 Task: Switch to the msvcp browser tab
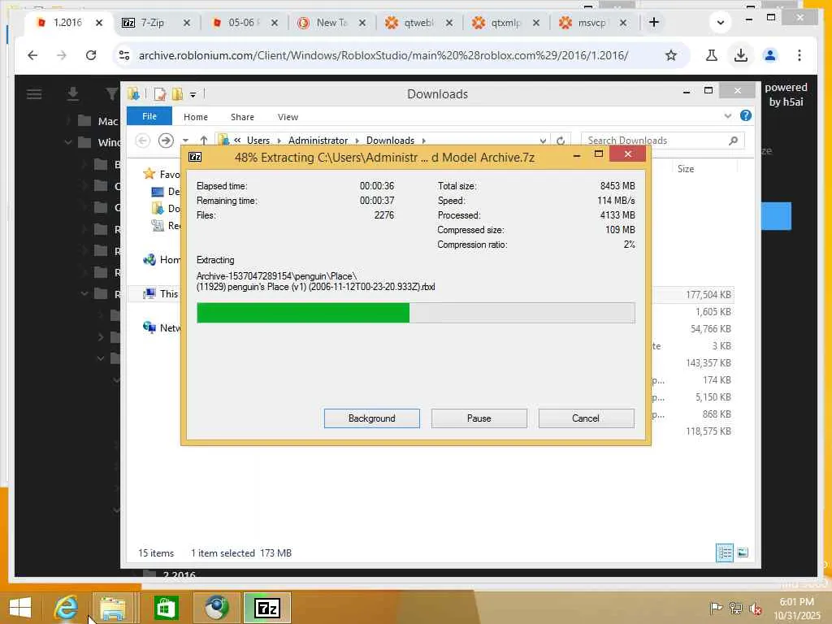coord(591,22)
